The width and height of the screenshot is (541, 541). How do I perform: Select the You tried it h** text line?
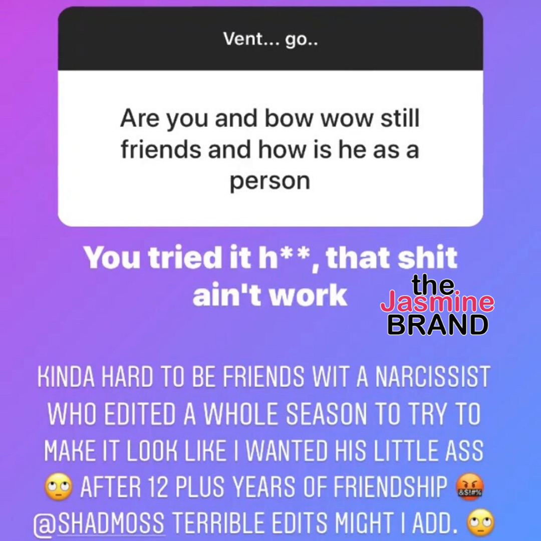[x=270, y=258]
